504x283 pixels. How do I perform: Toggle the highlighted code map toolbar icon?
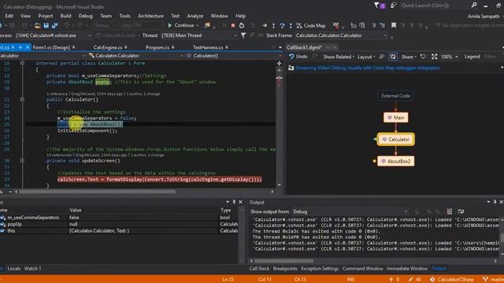tap(393, 57)
